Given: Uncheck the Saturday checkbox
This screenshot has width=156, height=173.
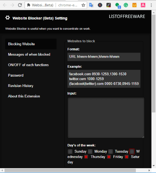Looking at the screenshot, I should click(127, 157).
